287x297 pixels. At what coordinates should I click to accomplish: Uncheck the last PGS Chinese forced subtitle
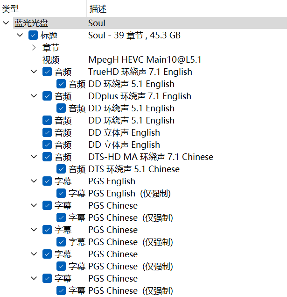click(61, 290)
